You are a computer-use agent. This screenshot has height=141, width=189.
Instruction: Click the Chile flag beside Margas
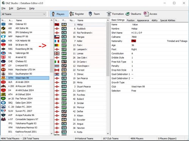tap(57, 37)
